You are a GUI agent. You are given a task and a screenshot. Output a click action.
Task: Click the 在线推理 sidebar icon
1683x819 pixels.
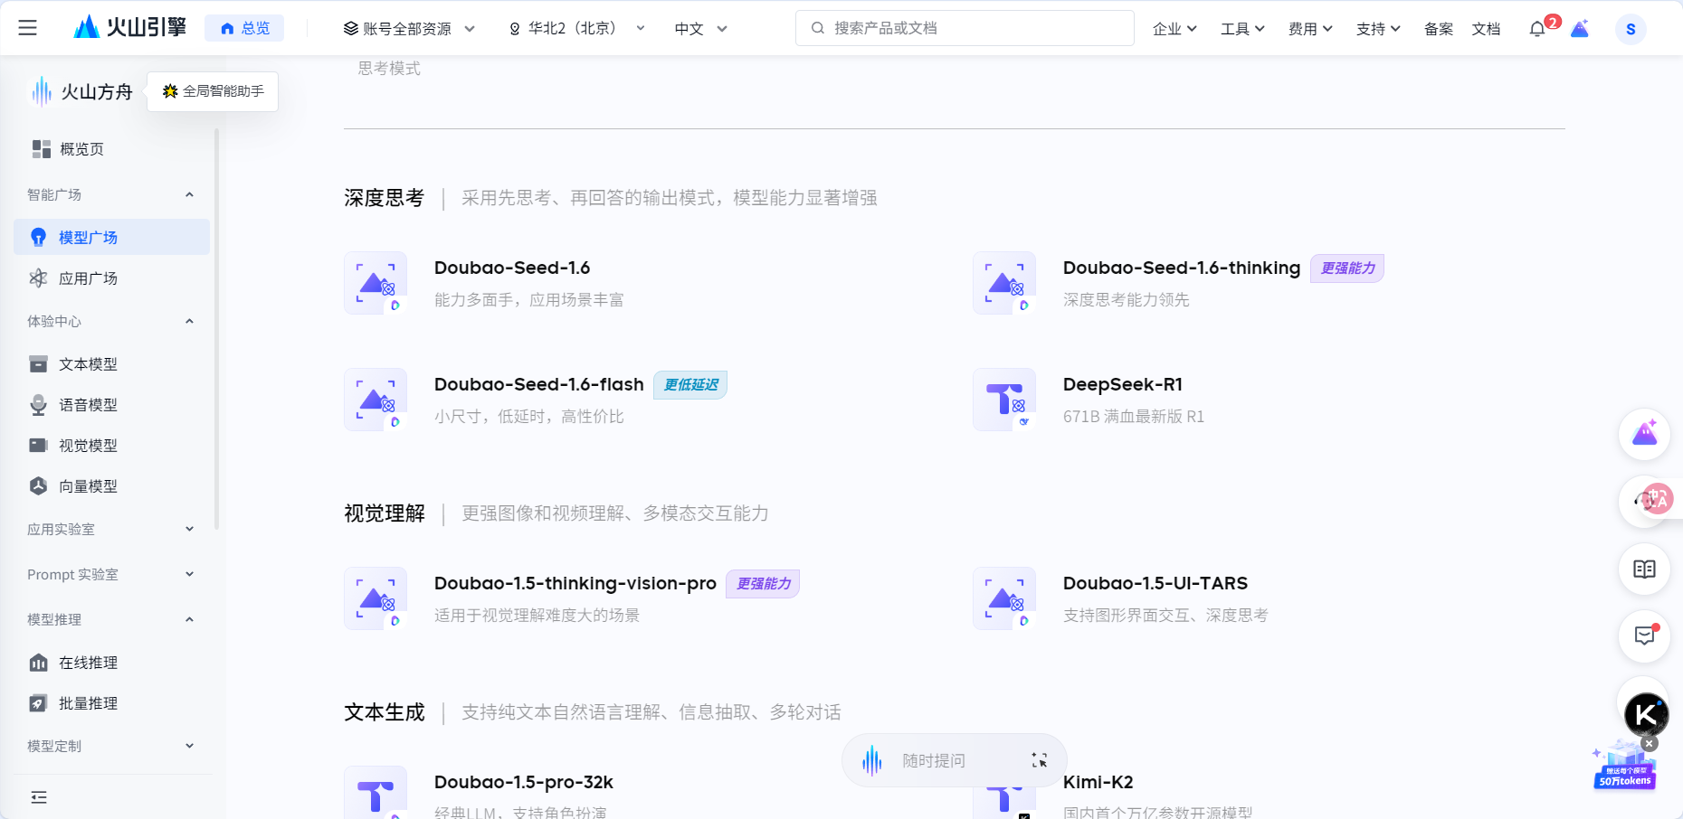(39, 662)
